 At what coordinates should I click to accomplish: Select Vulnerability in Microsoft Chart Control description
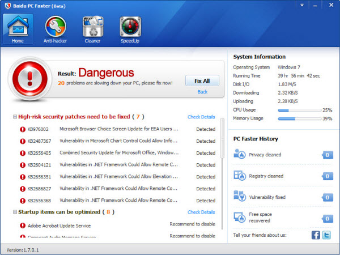(118, 141)
